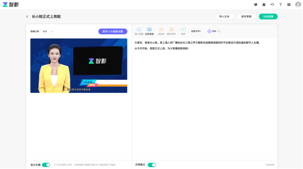
Task: Open the 甜美女声1 voice selector
Action: [x=196, y=31]
